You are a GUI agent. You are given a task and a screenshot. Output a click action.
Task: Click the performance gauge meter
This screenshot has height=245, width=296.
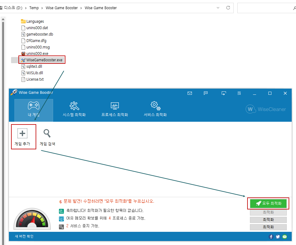tap(32, 219)
